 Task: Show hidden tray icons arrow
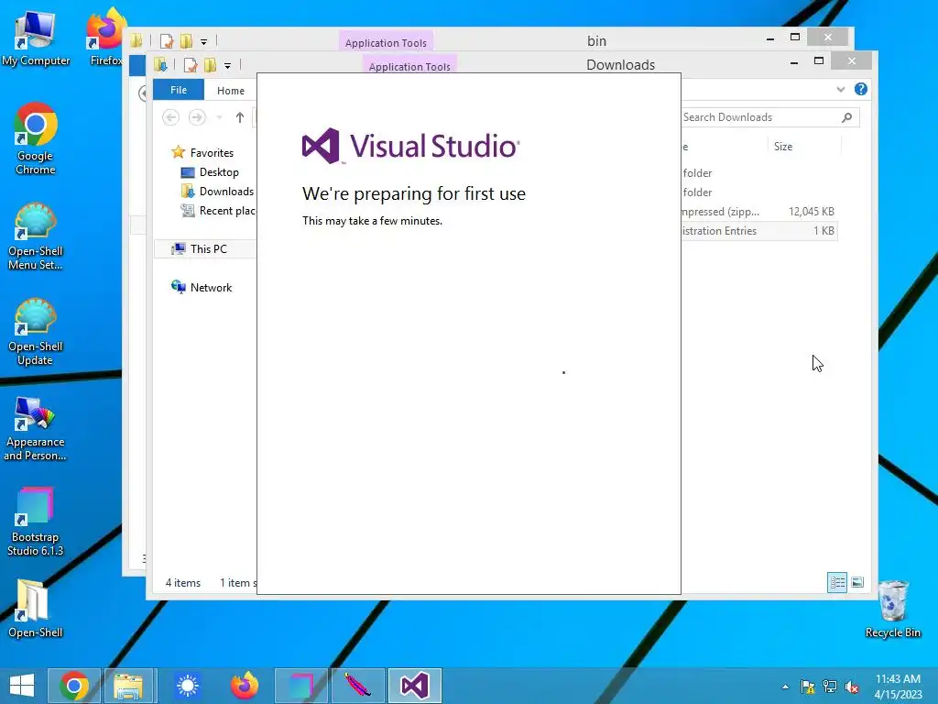[x=785, y=687]
